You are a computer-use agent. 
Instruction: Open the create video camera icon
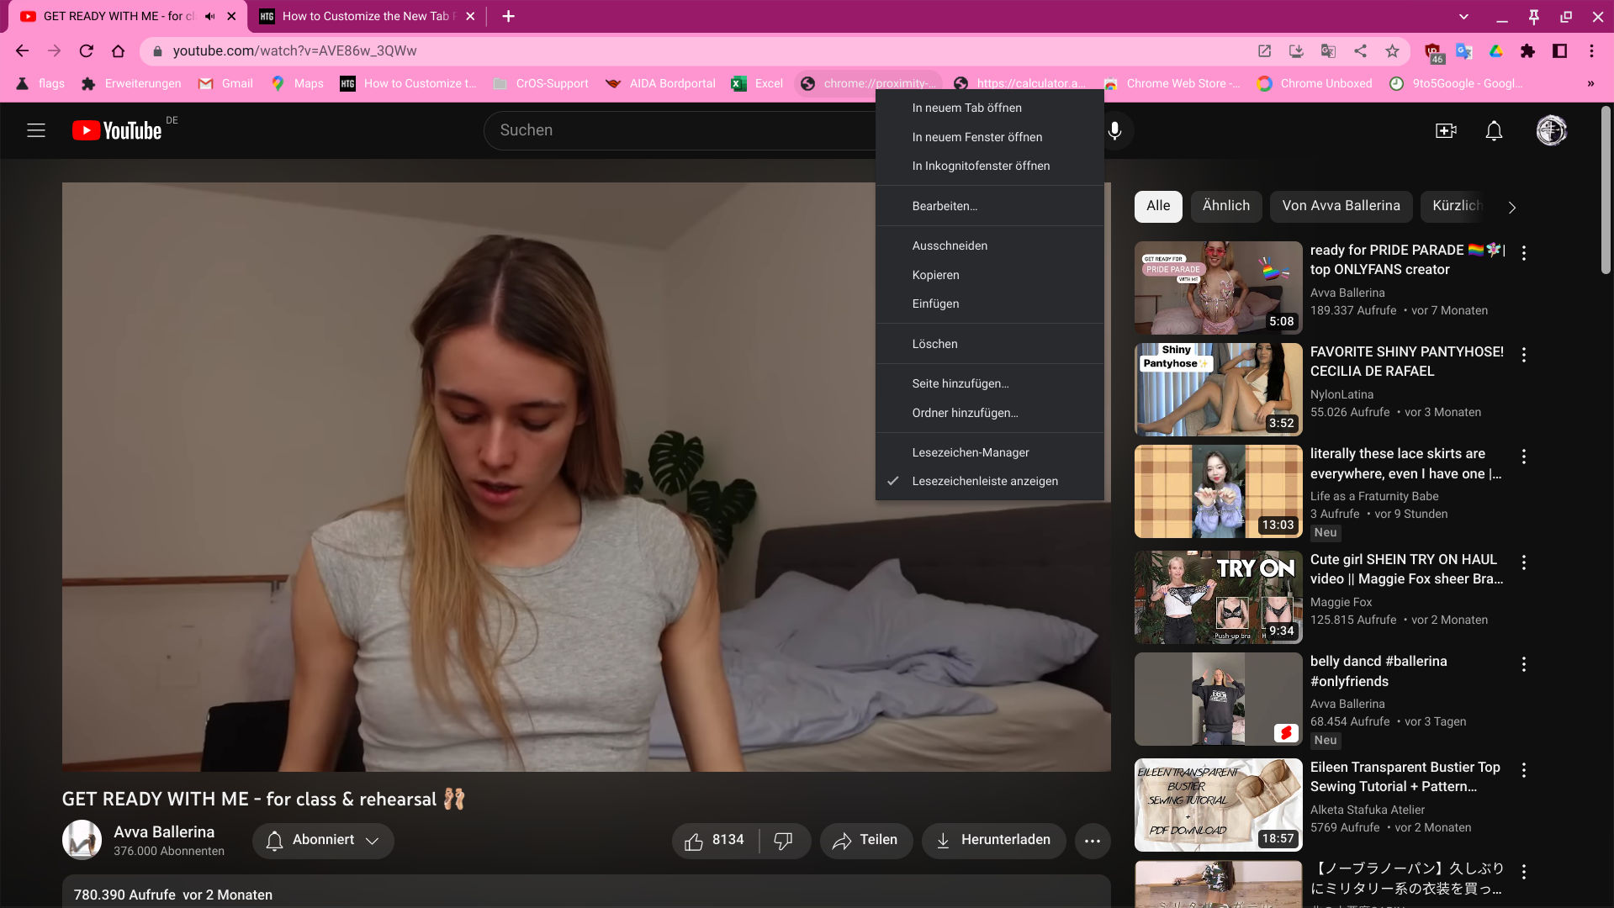[x=1446, y=130]
